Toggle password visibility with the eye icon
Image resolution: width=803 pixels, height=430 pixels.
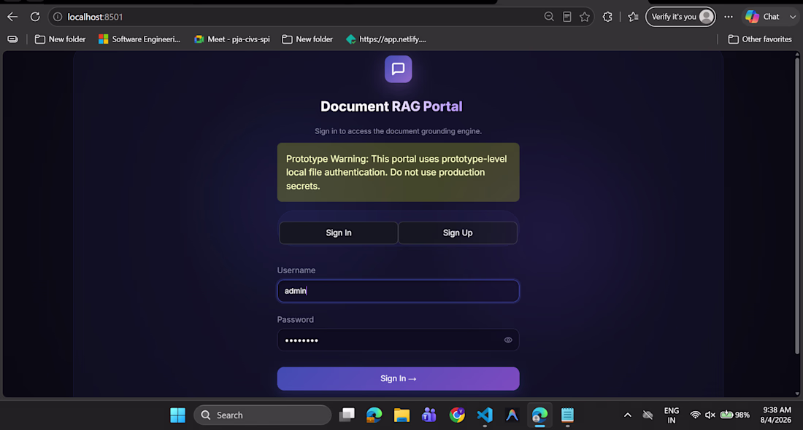point(508,340)
